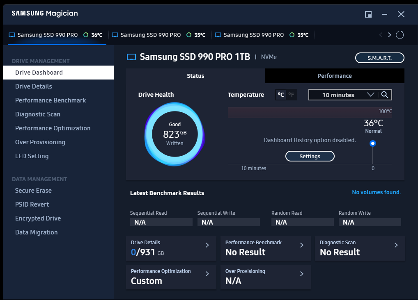Switch temperature unit to Fahrenheit
Image resolution: width=418 pixels, height=300 pixels.
[x=292, y=95]
